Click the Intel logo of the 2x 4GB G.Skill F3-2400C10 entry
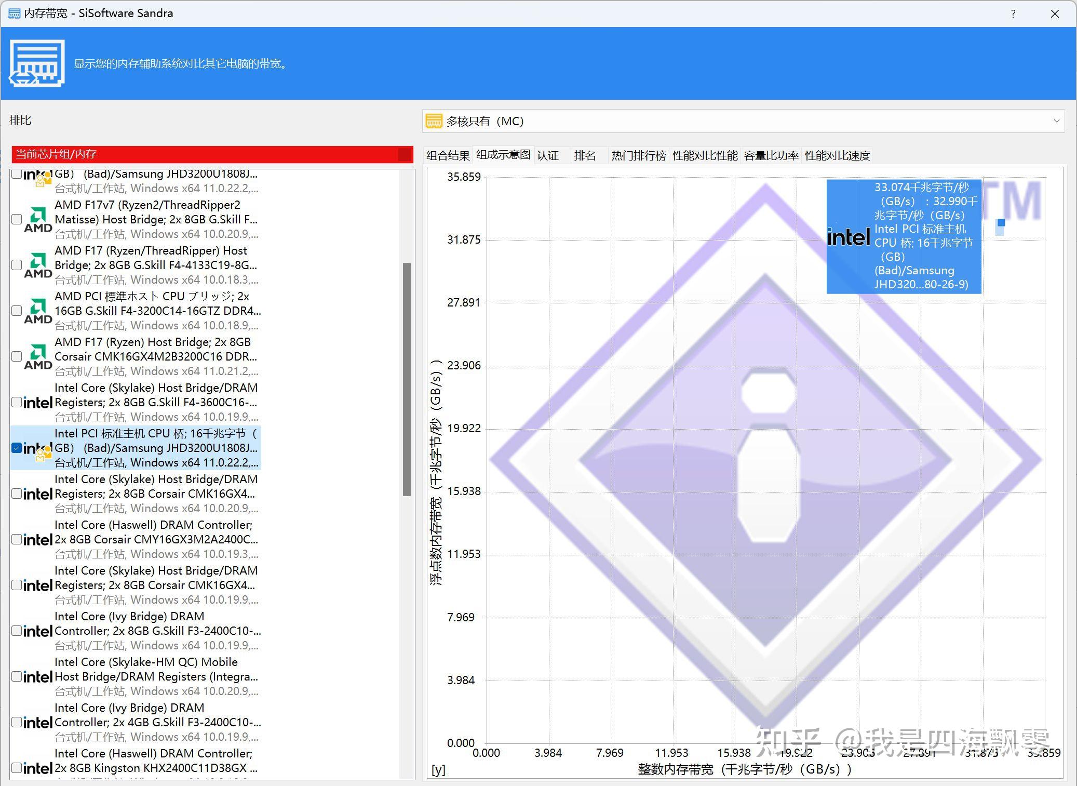The image size is (1077, 786). point(38,723)
